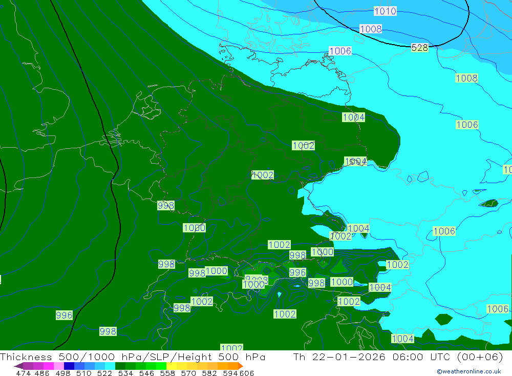Screen dimensions: 512x376
Task: Select the cyan swatch above 522
Action: click(110, 366)
